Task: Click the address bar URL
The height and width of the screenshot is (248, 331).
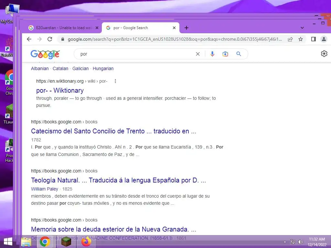Action: click(x=175, y=39)
